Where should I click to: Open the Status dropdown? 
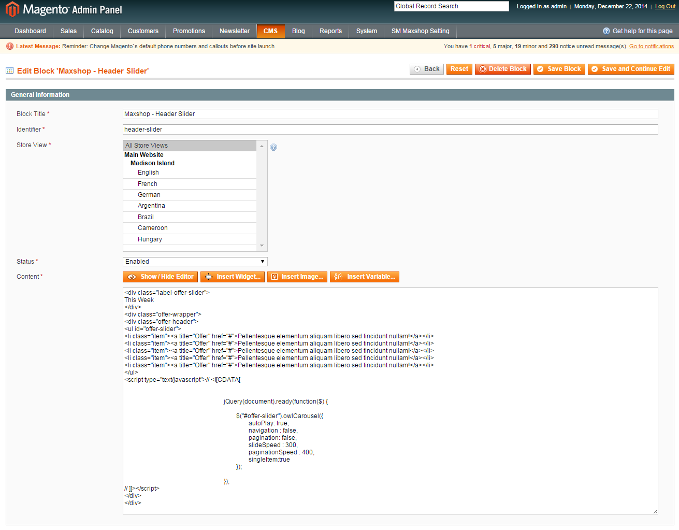click(195, 262)
